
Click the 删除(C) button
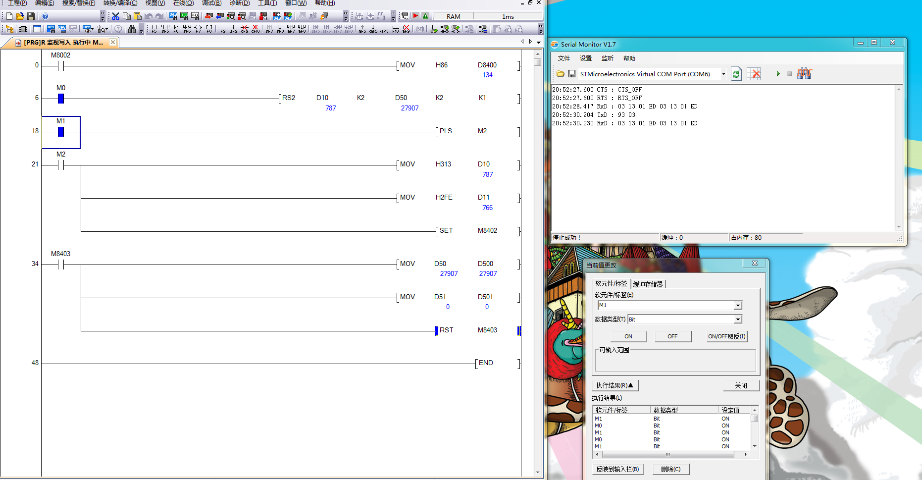(x=670, y=469)
